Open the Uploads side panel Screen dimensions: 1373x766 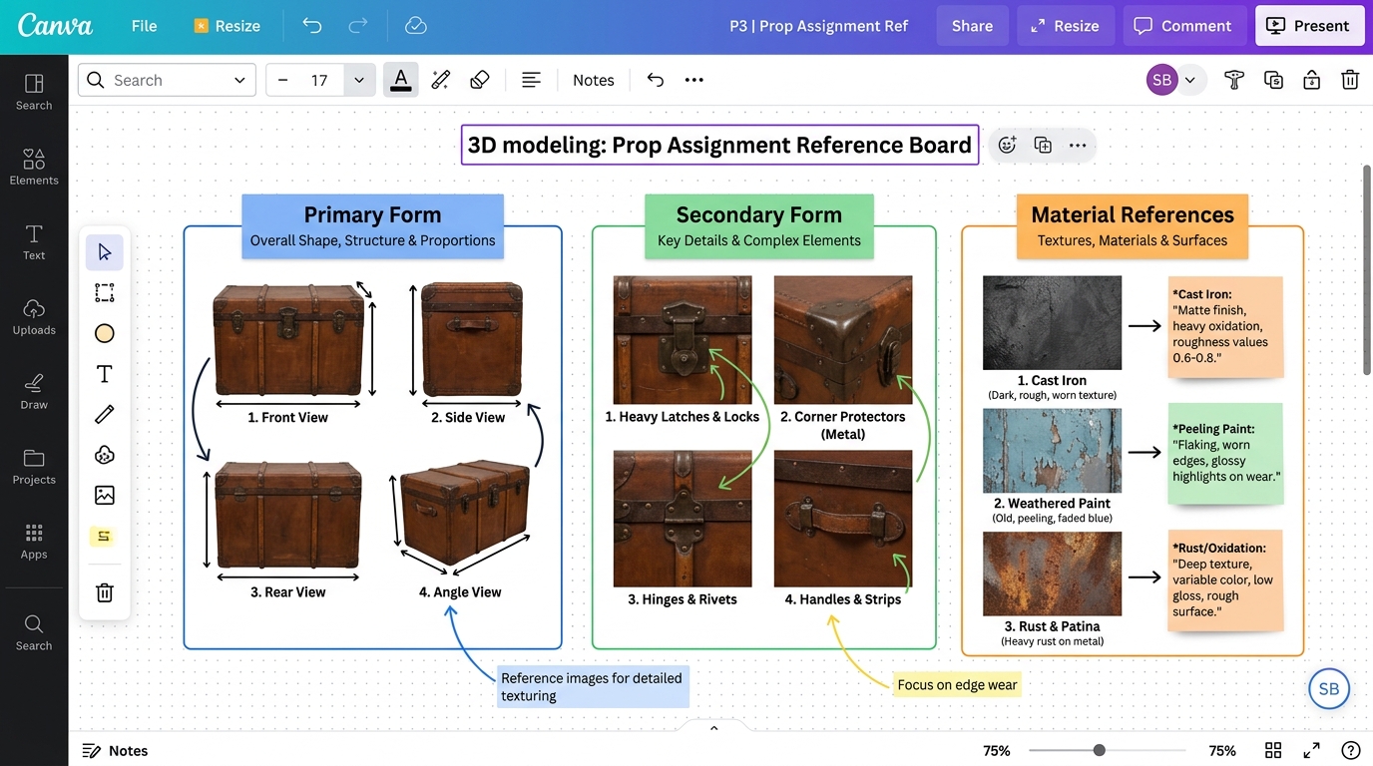34,316
